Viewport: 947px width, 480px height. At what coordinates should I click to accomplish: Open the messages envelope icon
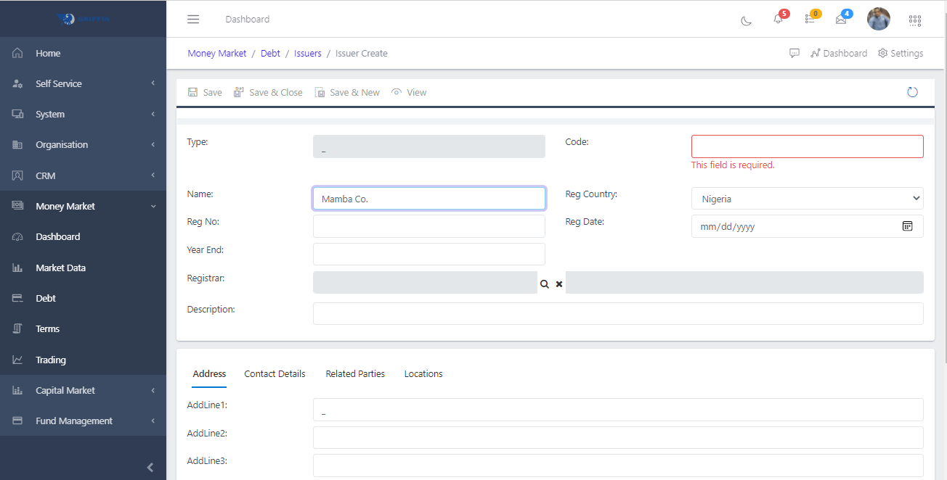[841, 20]
